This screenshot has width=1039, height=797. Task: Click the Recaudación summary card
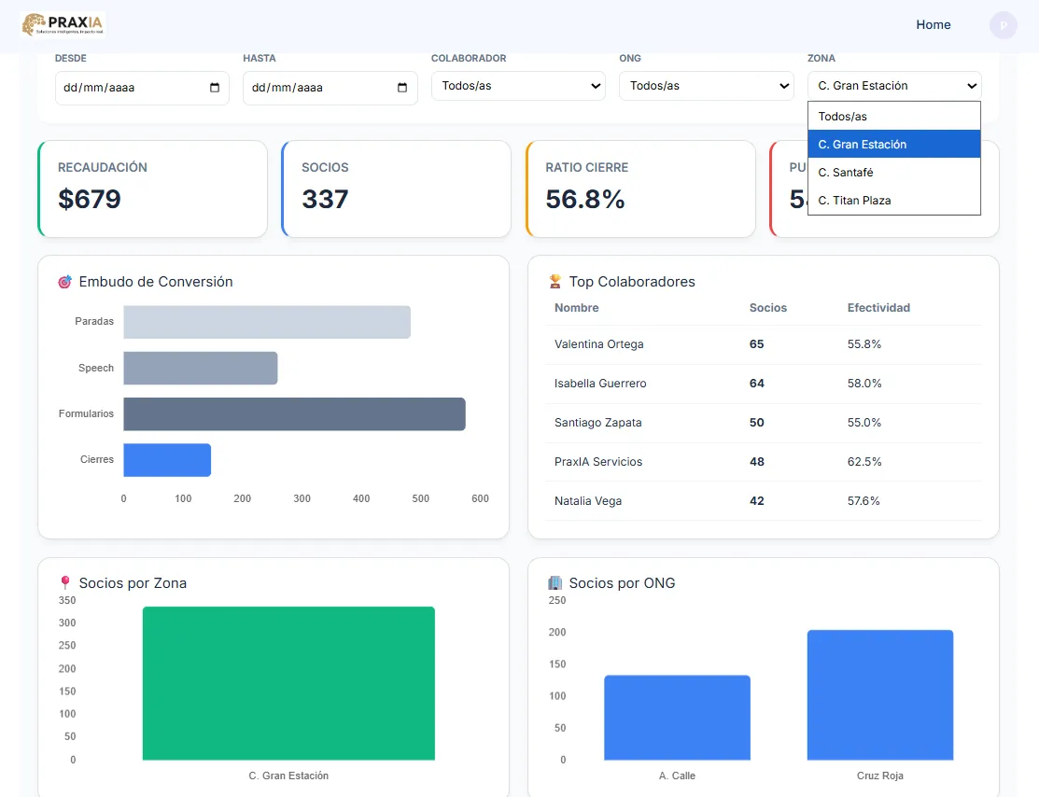(x=152, y=189)
